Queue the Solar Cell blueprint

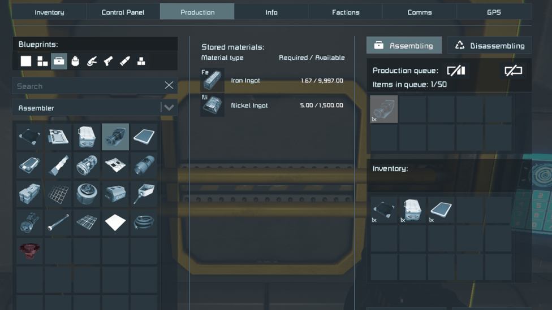[x=87, y=222]
